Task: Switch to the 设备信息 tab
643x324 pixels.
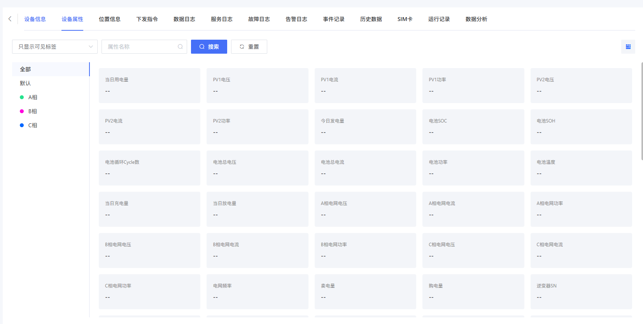Action: (35, 19)
